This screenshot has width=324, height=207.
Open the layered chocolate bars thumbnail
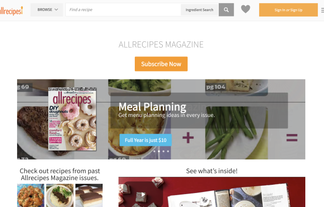pos(89,195)
